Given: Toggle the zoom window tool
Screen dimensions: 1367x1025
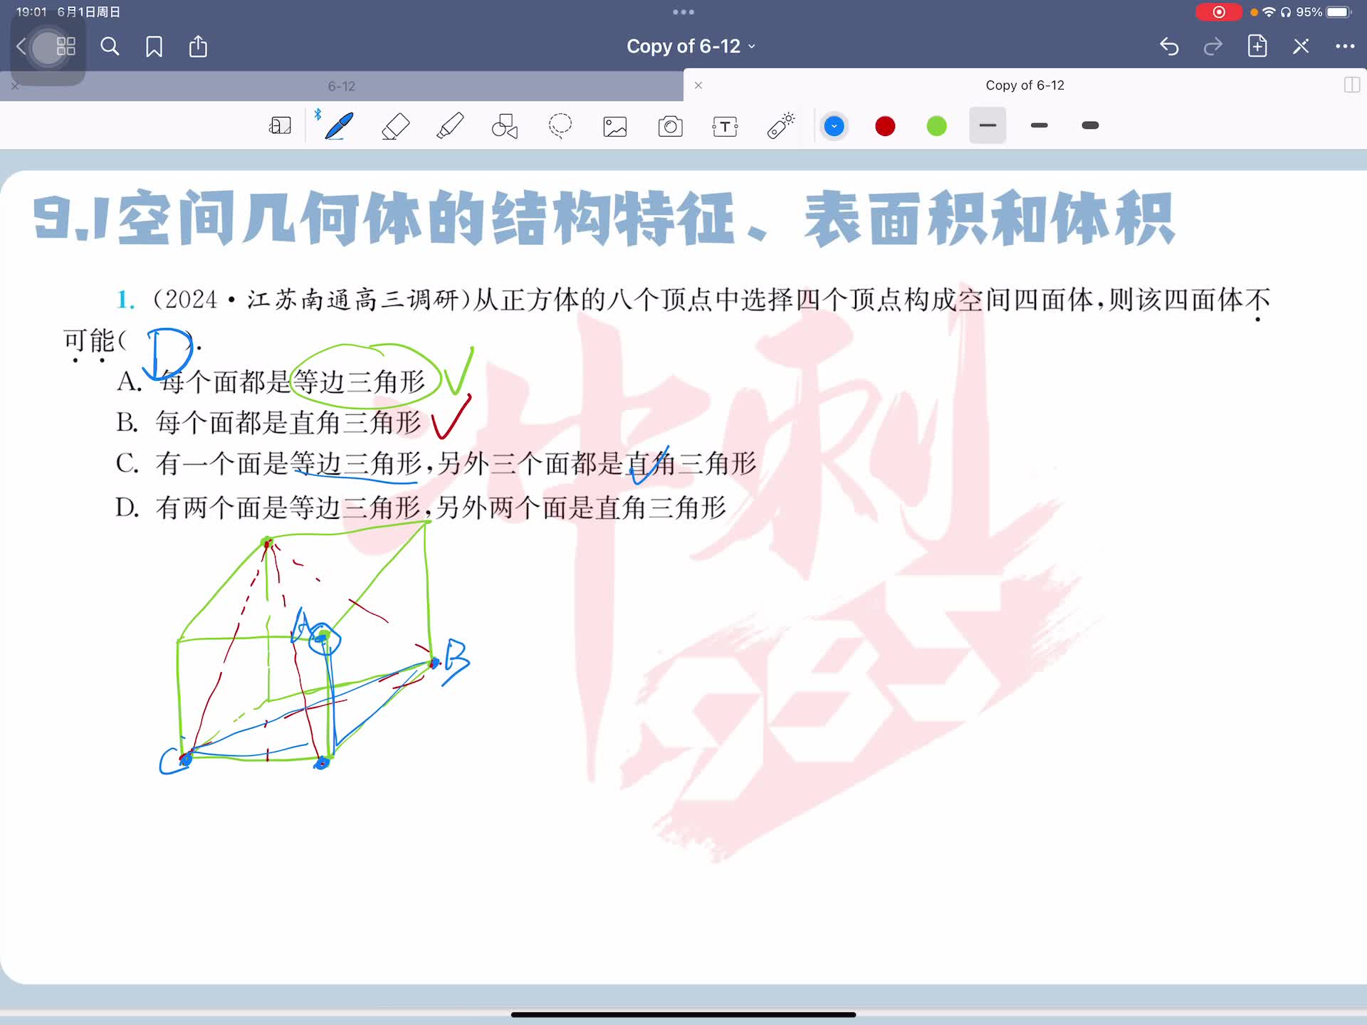Looking at the screenshot, I should tap(280, 126).
